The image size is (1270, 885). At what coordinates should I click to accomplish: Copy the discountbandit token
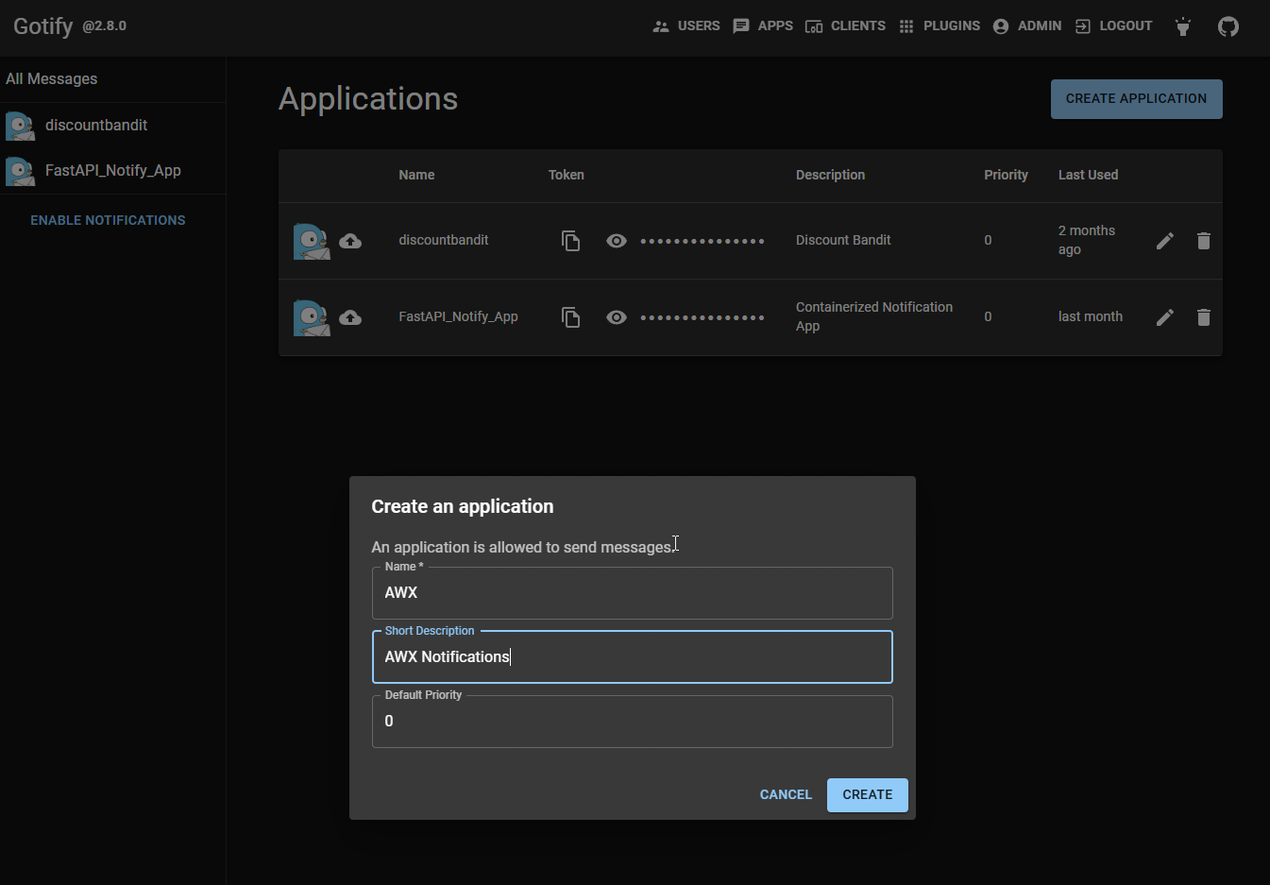click(570, 240)
